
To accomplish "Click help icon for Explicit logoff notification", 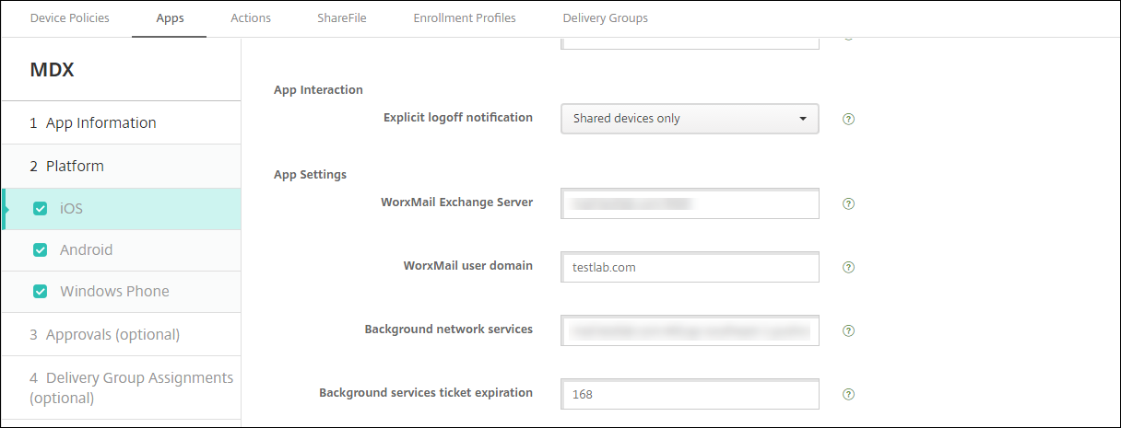I will click(x=849, y=119).
